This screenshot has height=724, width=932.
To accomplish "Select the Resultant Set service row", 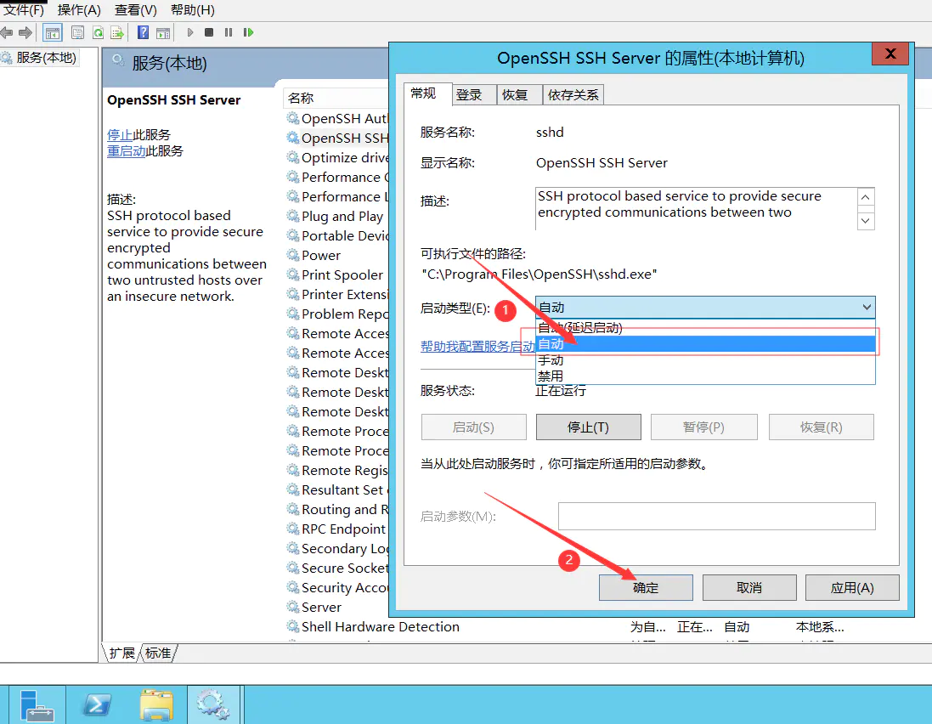I will (x=337, y=489).
